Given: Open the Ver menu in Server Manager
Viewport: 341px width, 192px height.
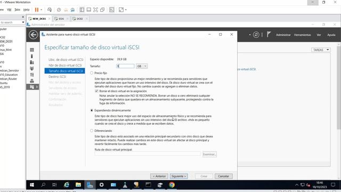Looking at the screenshot, I should 319,35.
